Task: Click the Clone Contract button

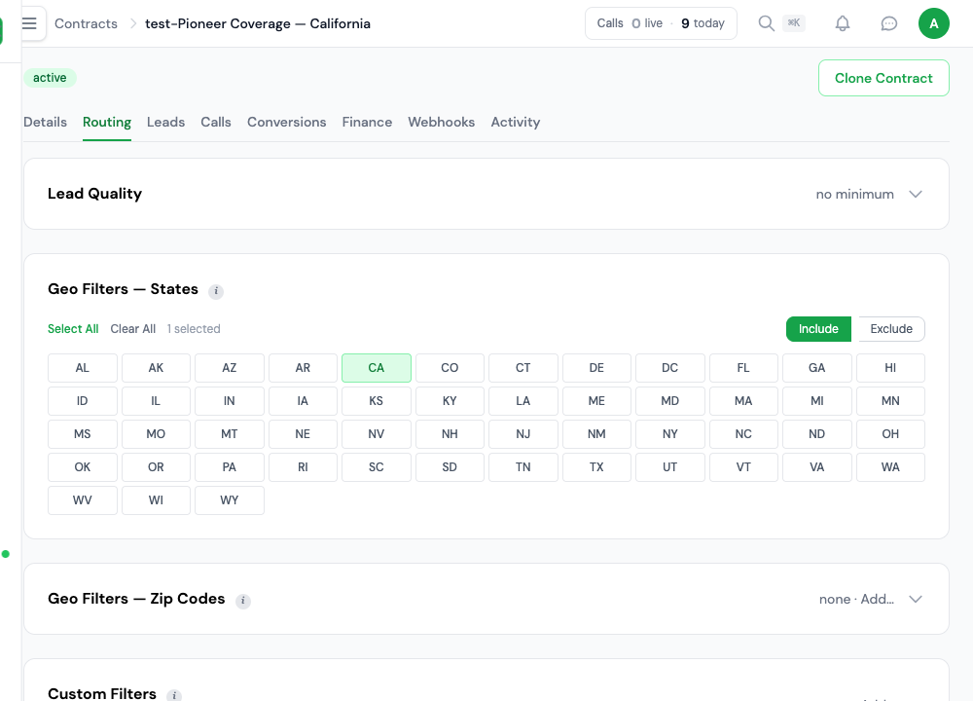Action: (x=883, y=78)
